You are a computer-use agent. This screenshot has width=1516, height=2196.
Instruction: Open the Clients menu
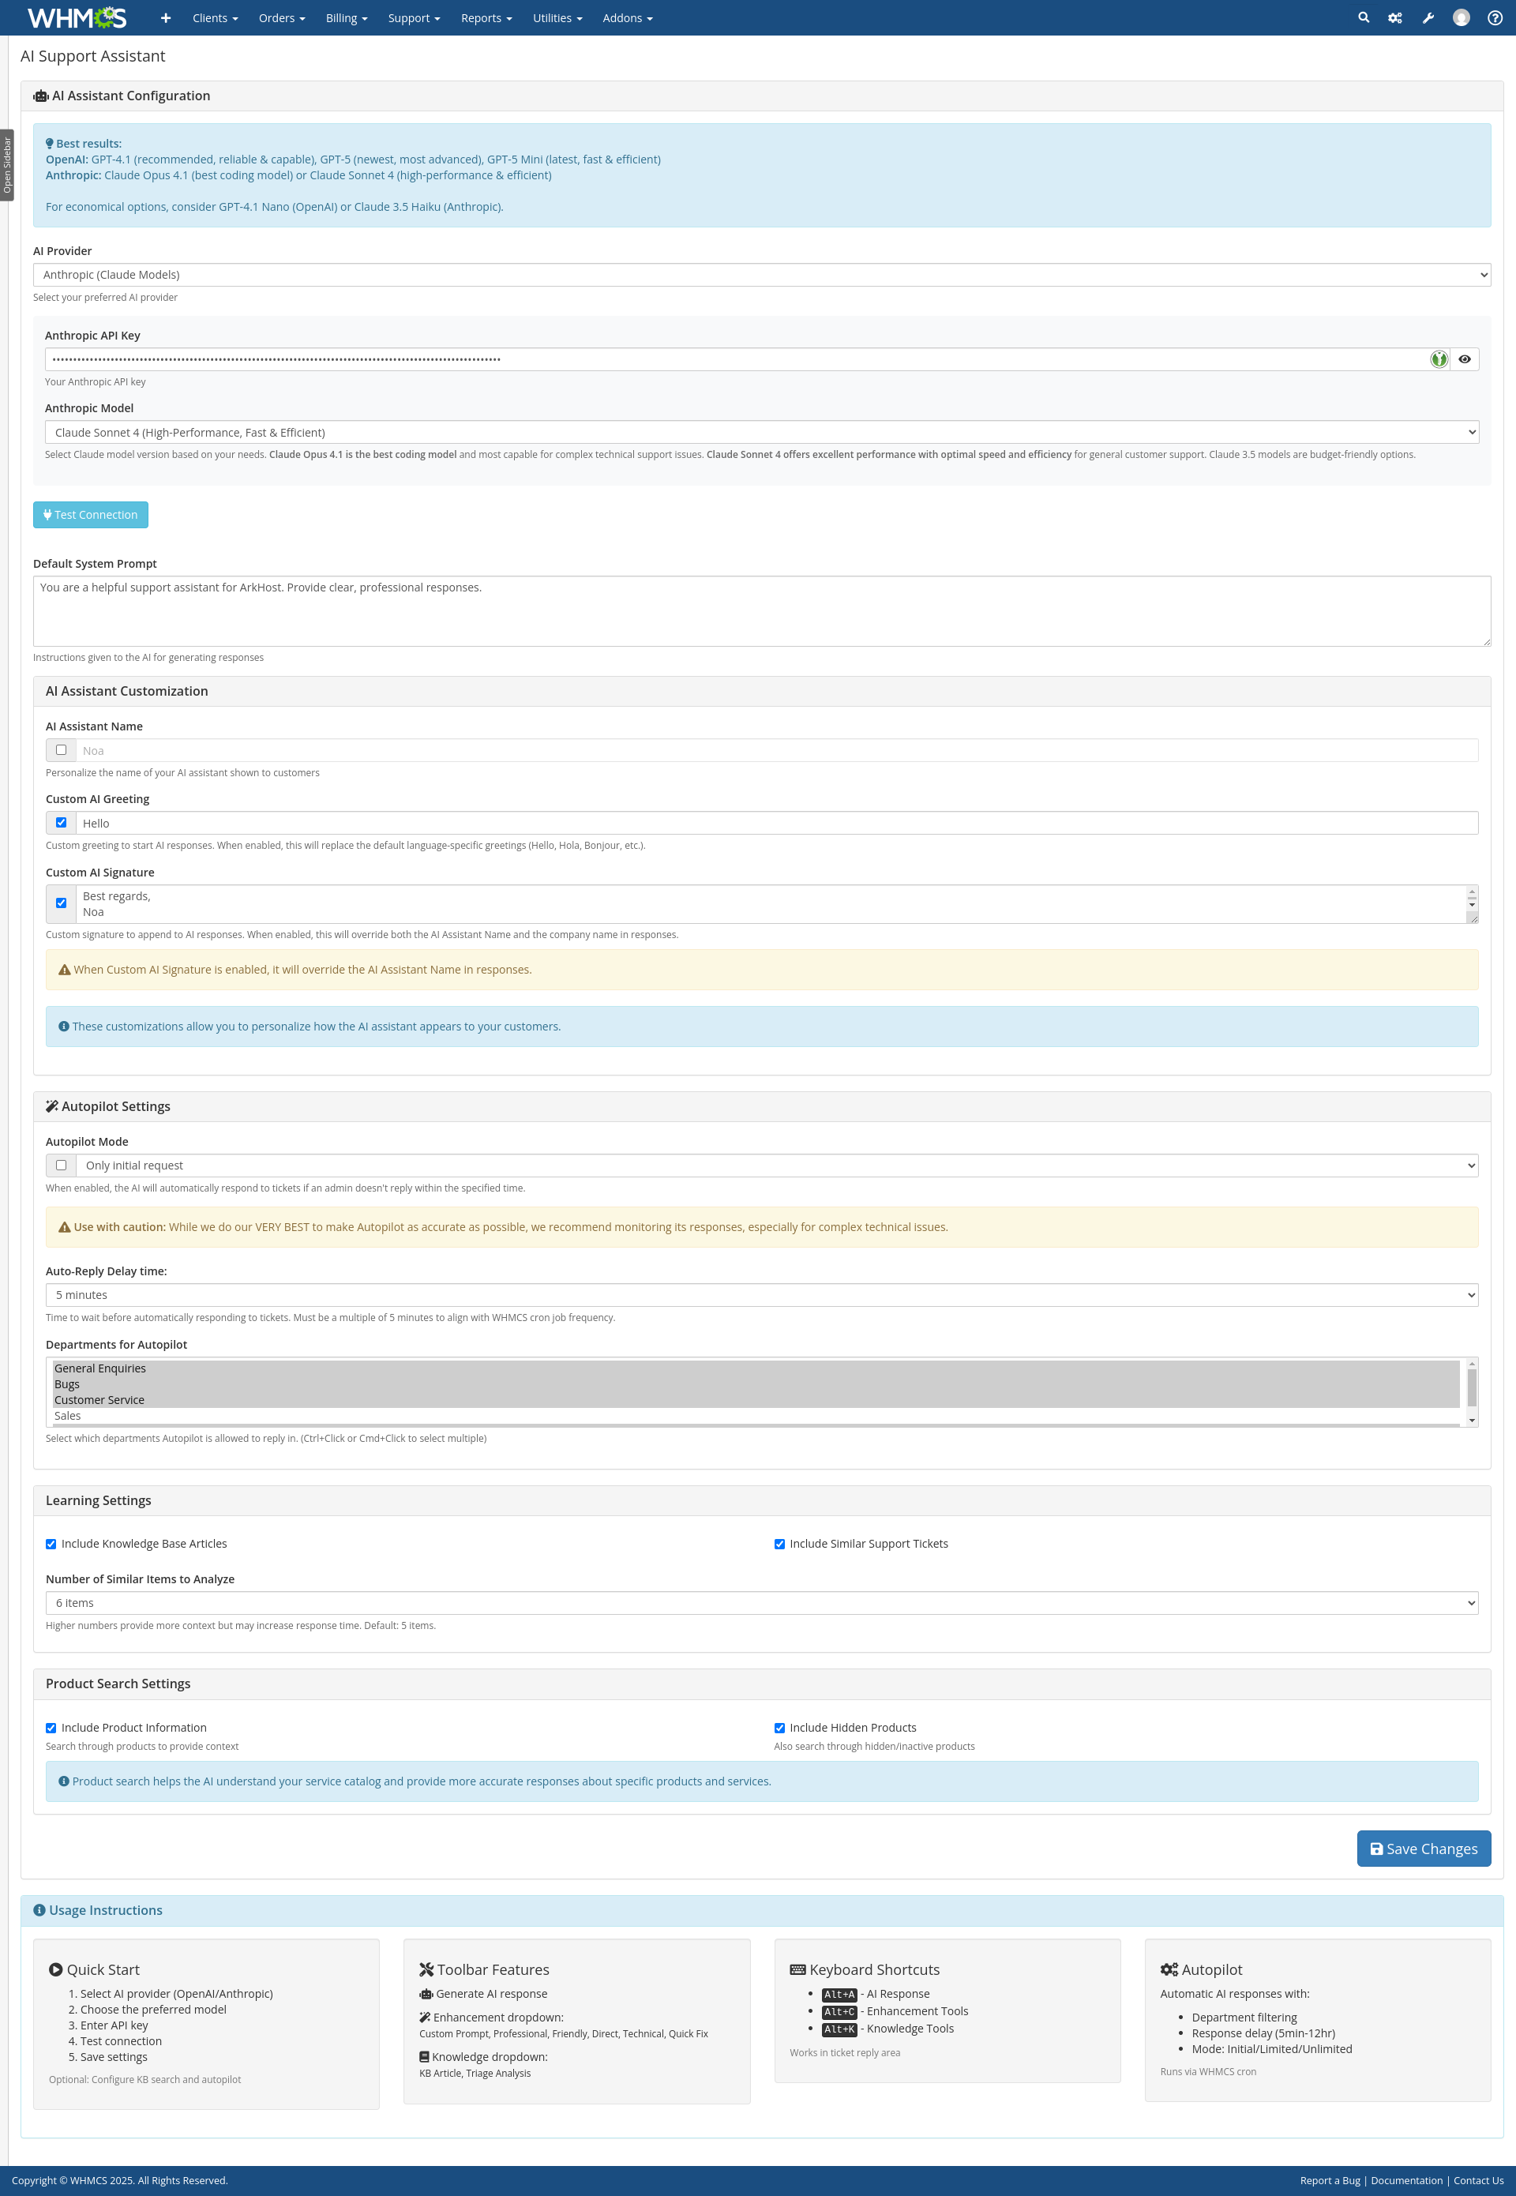215,18
